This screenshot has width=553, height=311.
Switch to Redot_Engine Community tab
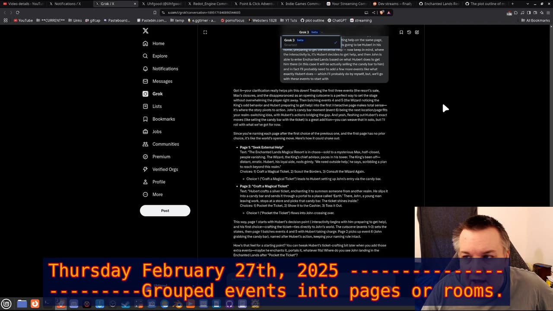(208, 3)
